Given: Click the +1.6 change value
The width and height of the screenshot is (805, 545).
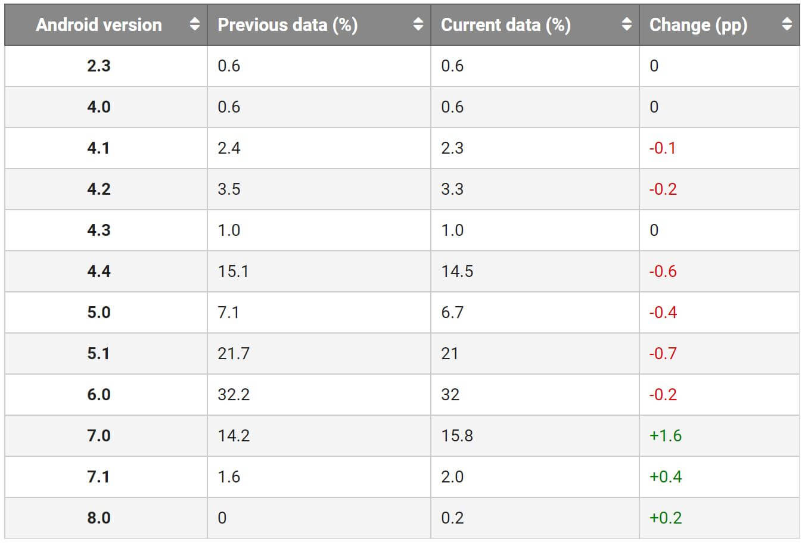Looking at the screenshot, I should [666, 435].
